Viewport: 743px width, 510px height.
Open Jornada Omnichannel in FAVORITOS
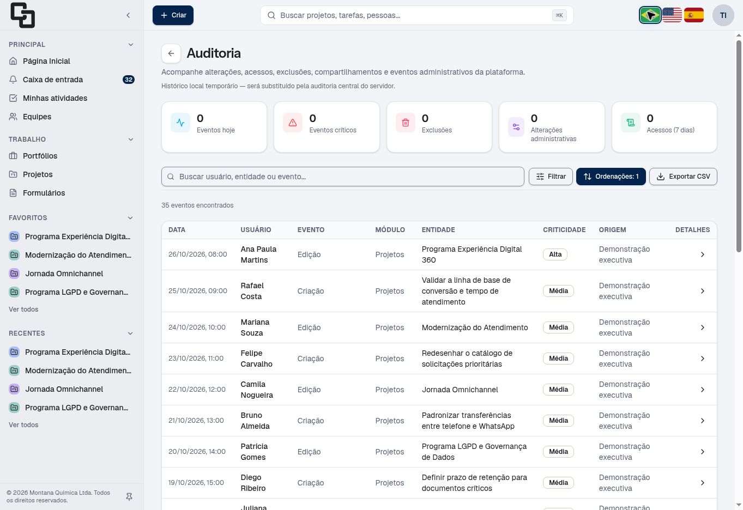pyautogui.click(x=71, y=274)
